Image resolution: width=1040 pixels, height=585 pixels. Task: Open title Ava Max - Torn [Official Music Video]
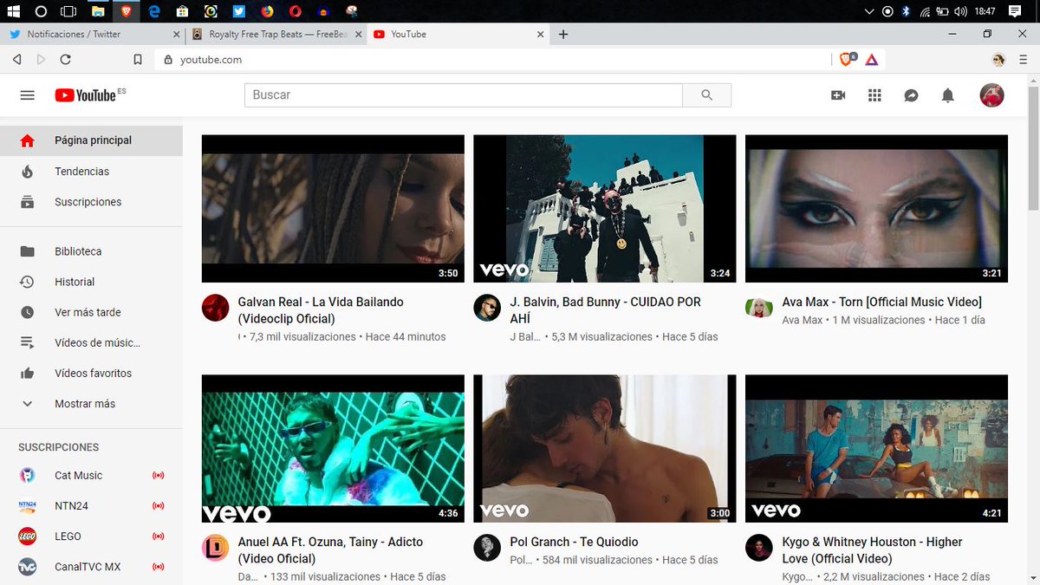click(881, 302)
